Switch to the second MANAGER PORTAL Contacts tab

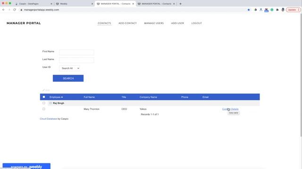click(156, 4)
